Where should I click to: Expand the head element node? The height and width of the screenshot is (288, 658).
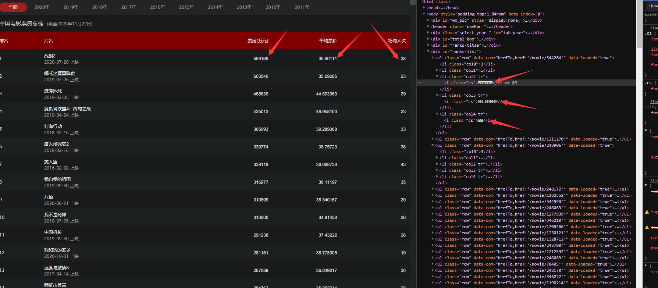[x=424, y=8]
